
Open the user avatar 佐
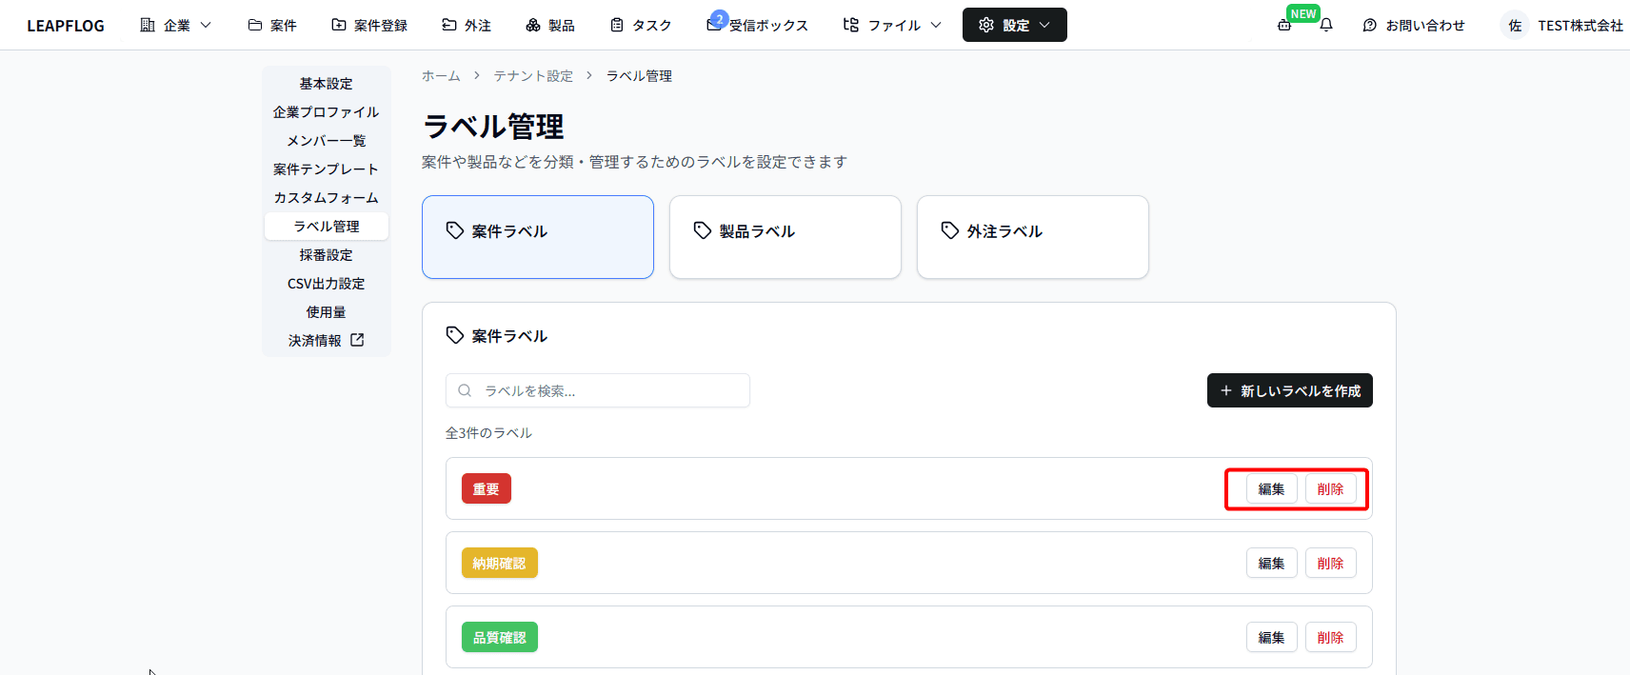[1515, 26]
